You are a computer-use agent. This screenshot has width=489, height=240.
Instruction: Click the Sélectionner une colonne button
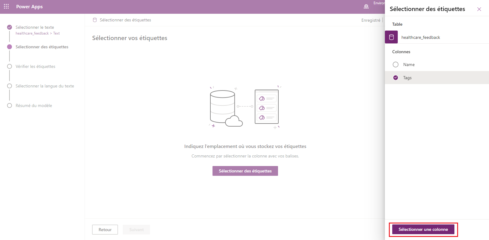tap(423, 229)
